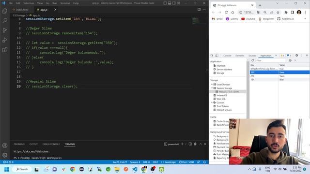The image size is (310, 174).
Task: Open Chrome three-dot menu
Action: click(x=305, y=12)
